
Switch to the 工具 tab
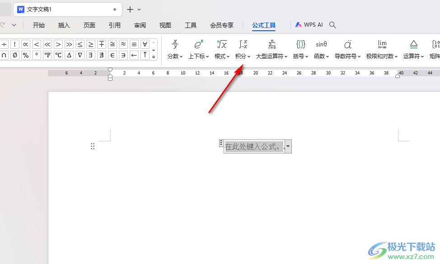pos(191,25)
